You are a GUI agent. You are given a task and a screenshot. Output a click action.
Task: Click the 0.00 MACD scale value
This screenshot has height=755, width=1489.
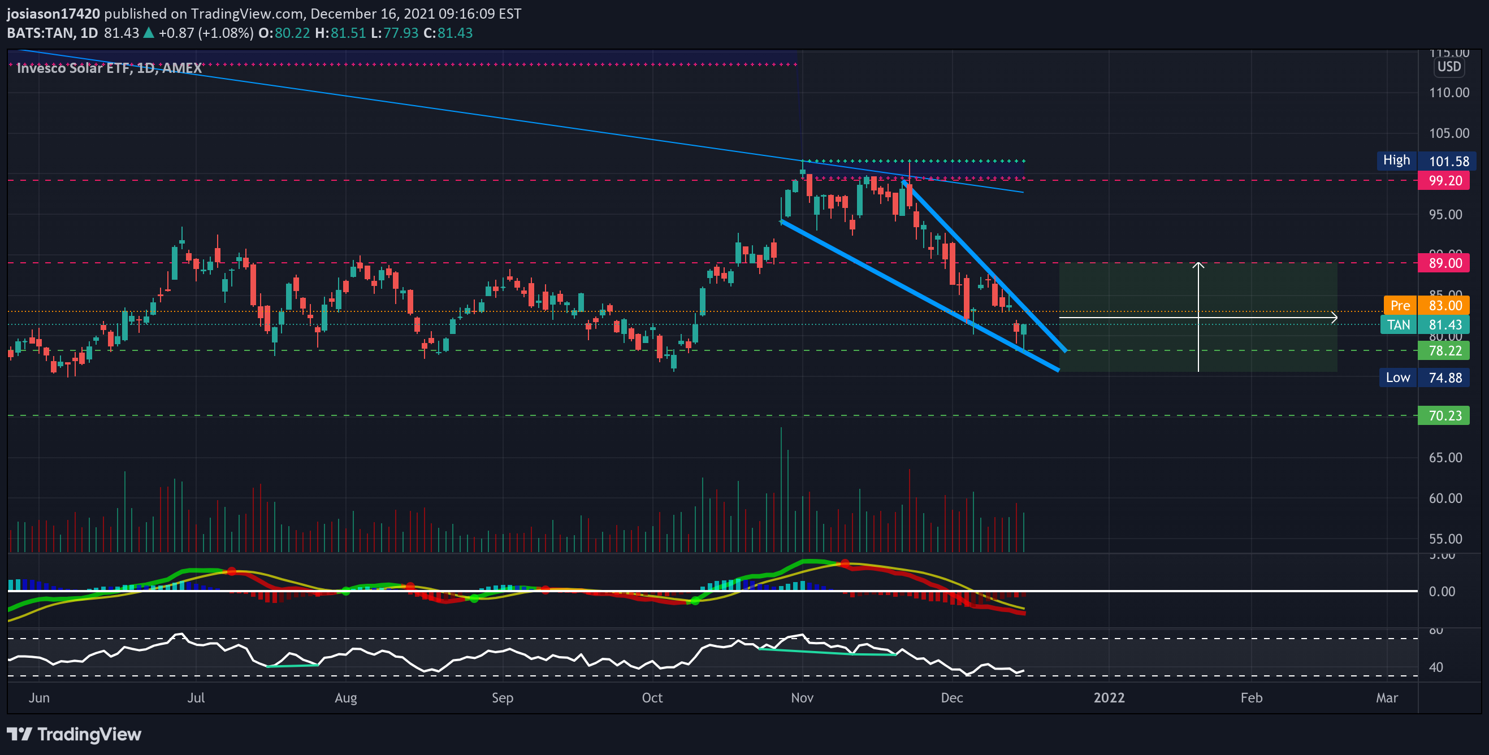(x=1442, y=591)
